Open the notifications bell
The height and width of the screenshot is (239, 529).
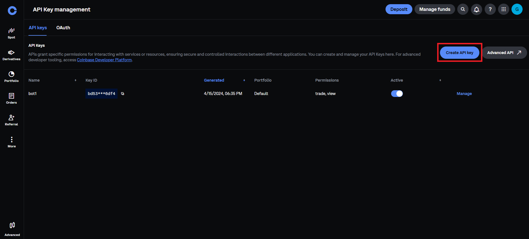pos(477,9)
